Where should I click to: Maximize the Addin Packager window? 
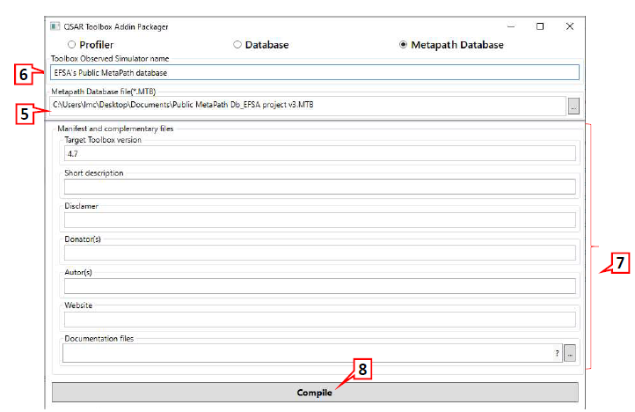[540, 26]
